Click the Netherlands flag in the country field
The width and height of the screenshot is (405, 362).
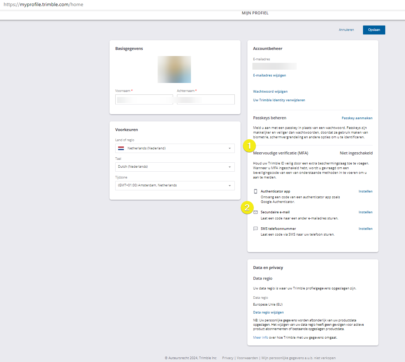(120, 148)
